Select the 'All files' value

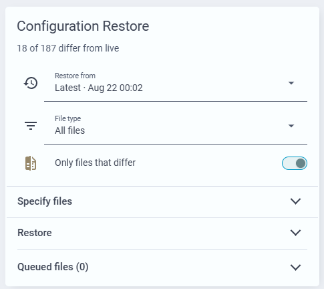pyautogui.click(x=70, y=130)
